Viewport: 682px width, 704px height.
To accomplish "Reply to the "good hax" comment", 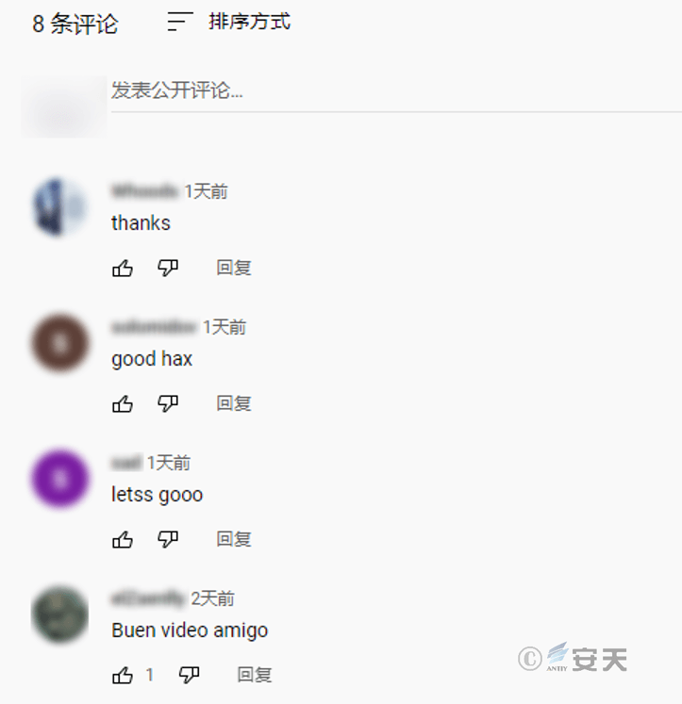I will [234, 403].
